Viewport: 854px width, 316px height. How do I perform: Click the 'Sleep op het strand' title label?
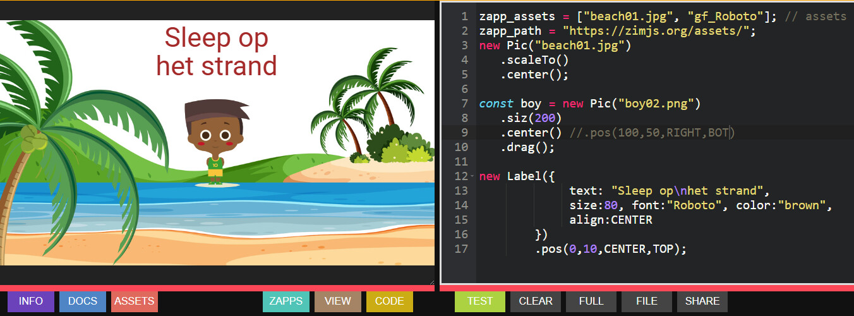point(217,52)
